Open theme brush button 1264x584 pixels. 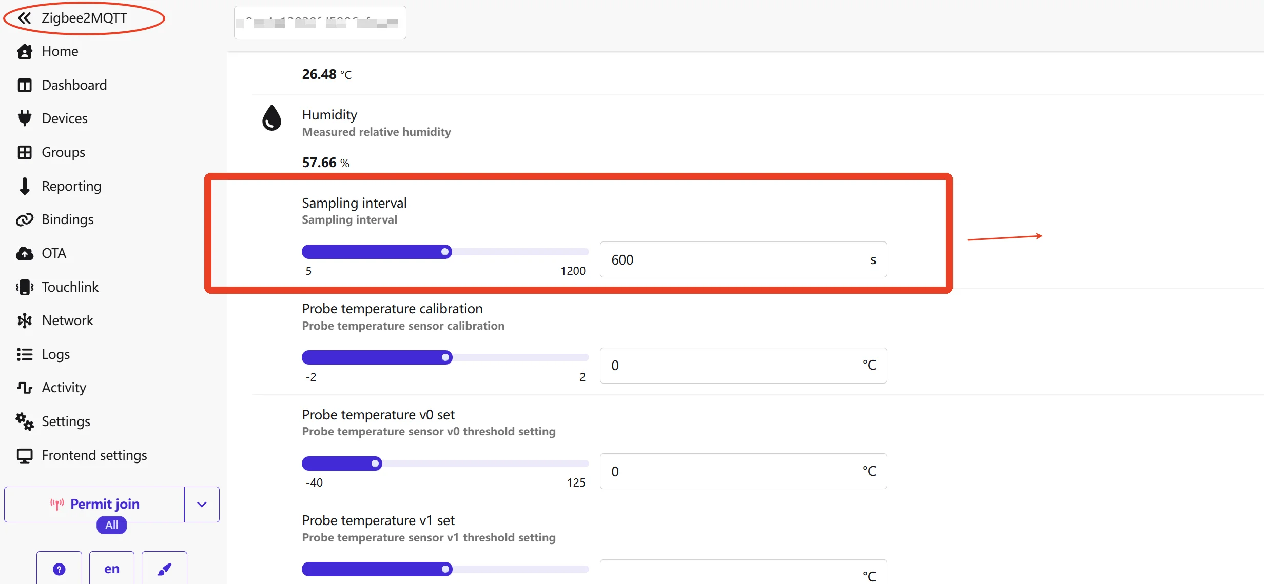pos(164,569)
